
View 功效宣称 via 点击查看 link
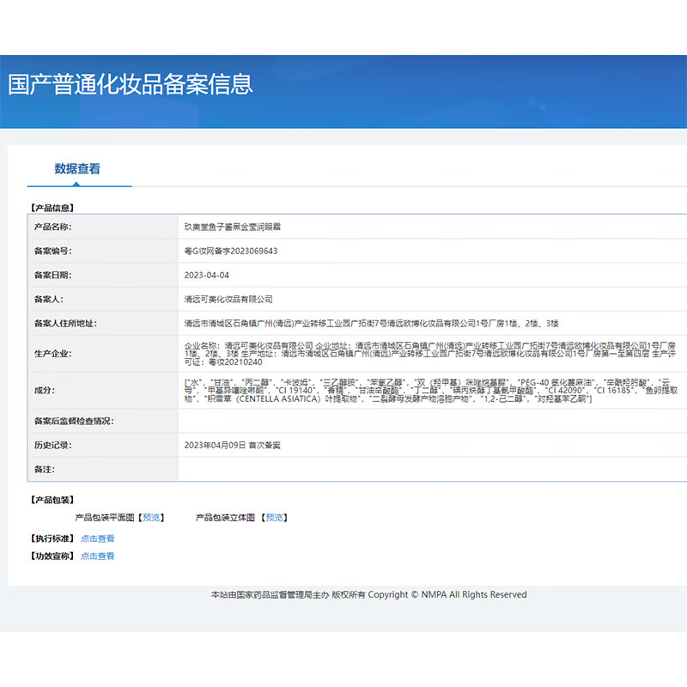98,556
